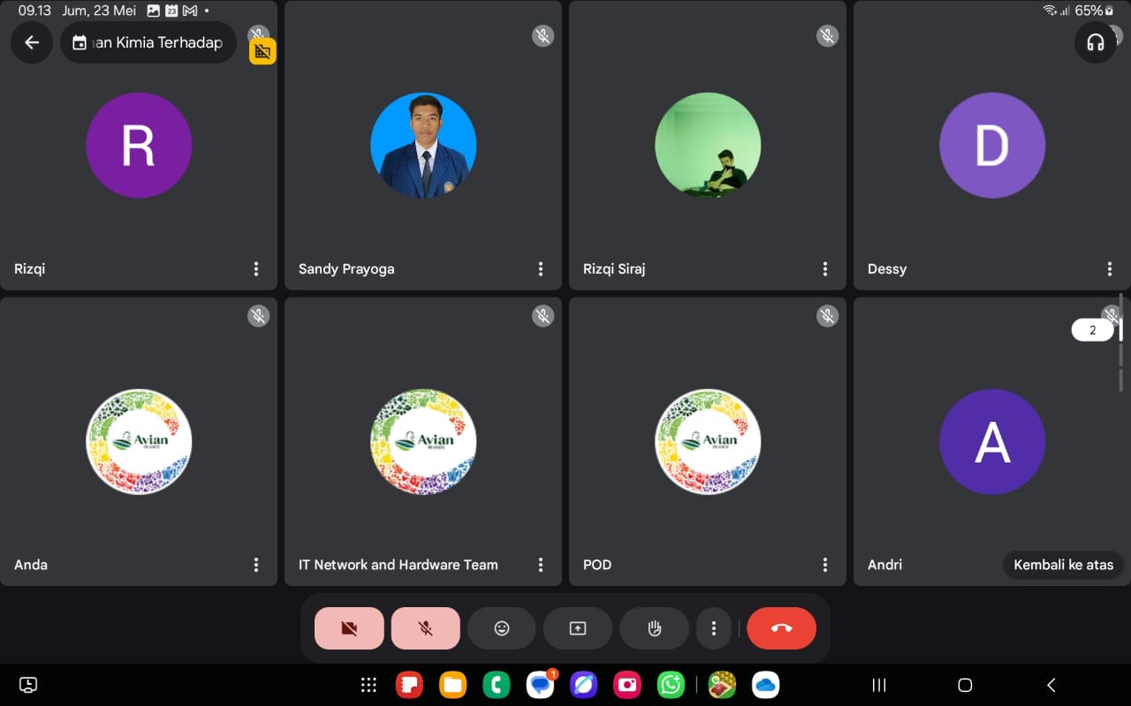The width and height of the screenshot is (1131, 706).
Task: Open the app drawer grid icon
Action: 368,685
